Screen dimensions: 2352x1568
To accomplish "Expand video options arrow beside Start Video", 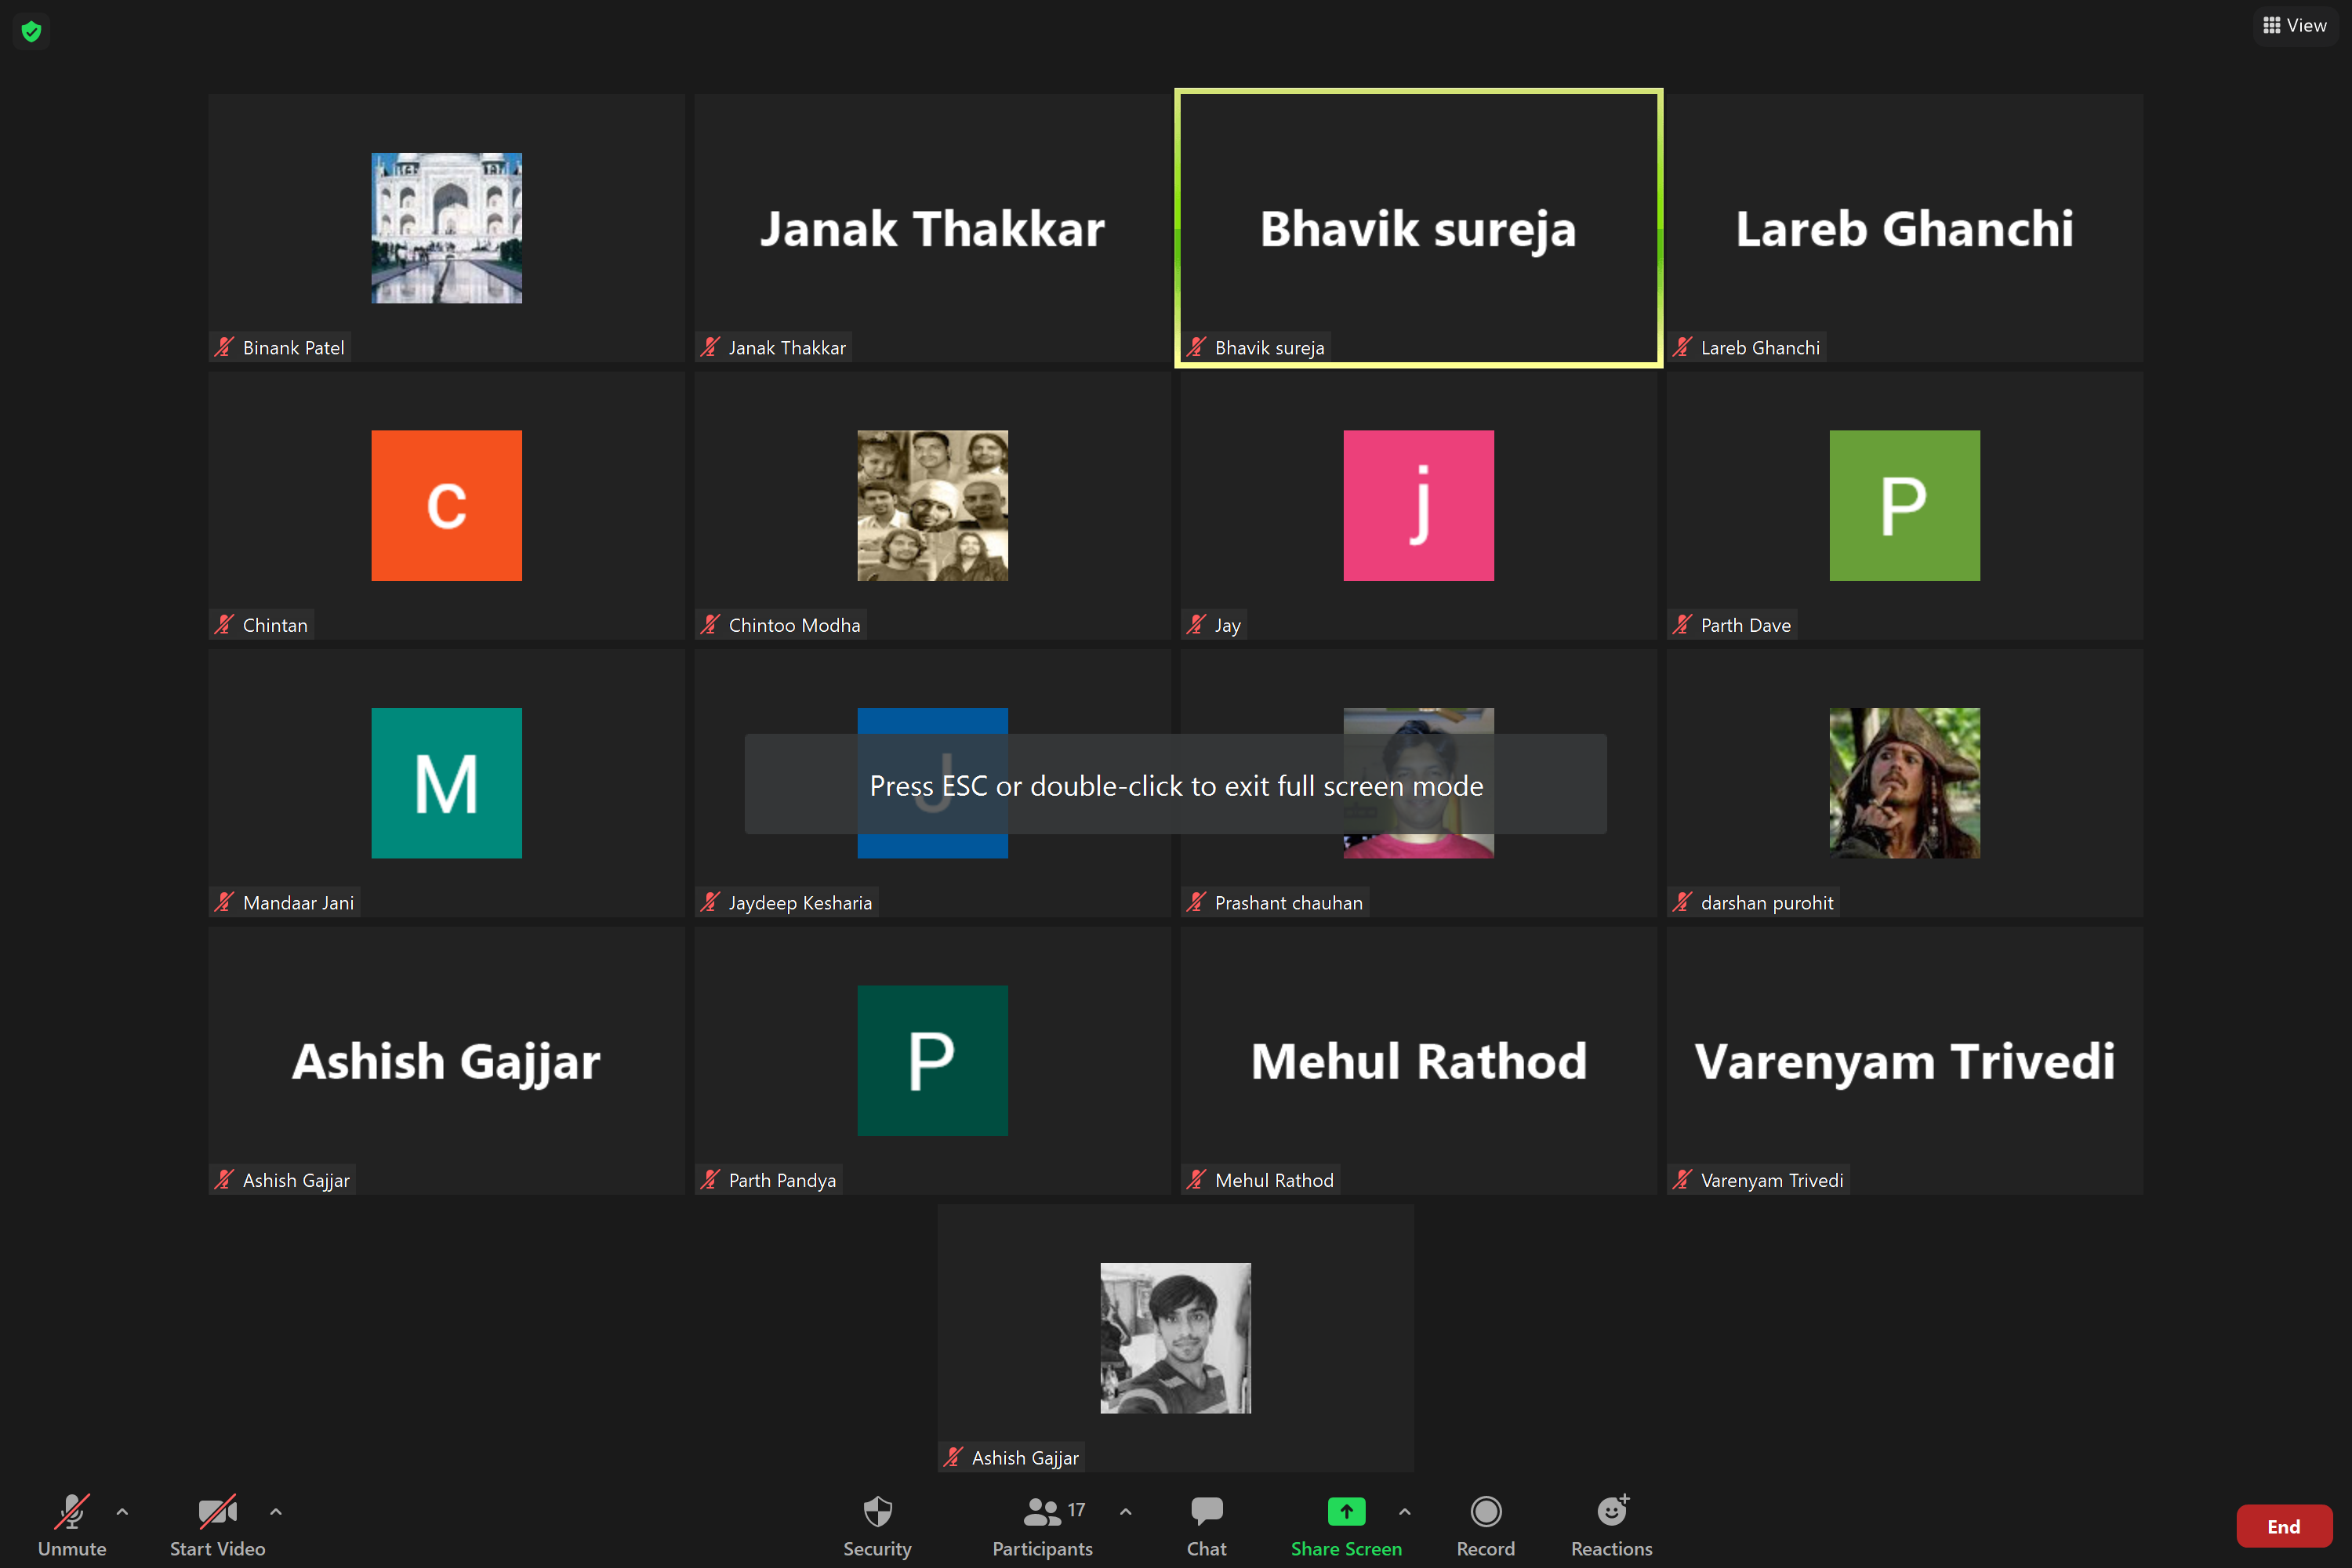I will point(276,1511).
